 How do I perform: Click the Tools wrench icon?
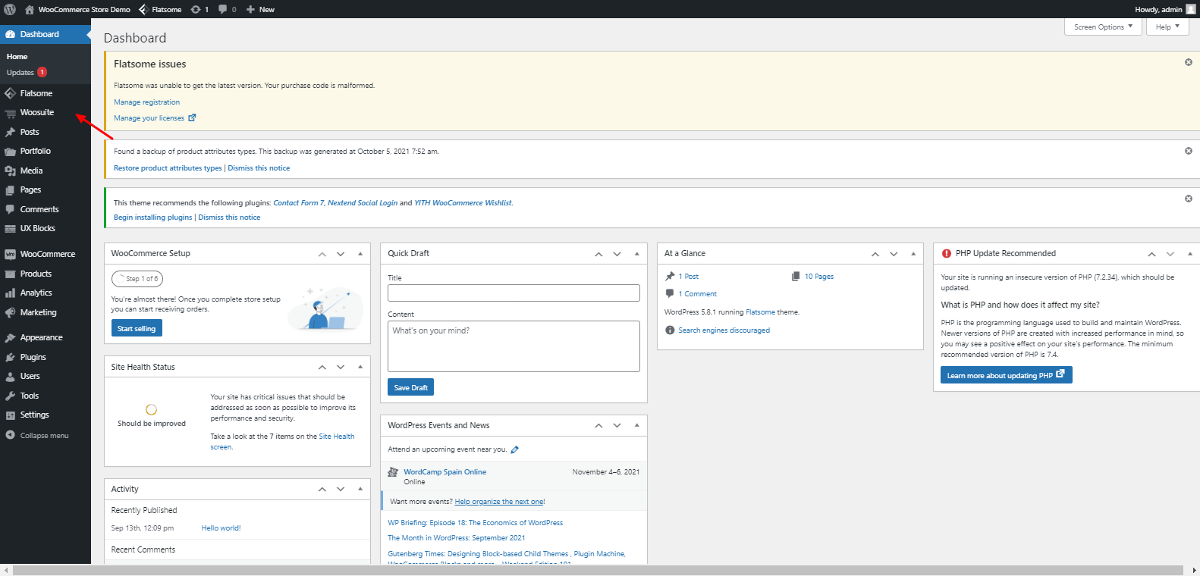coord(10,396)
